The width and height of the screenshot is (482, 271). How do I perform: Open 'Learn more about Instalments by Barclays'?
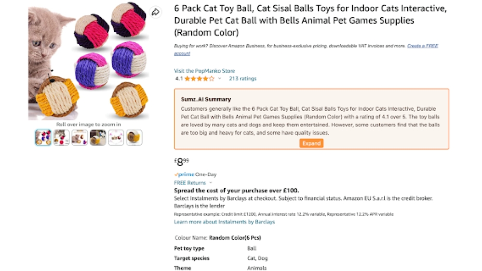(224, 222)
